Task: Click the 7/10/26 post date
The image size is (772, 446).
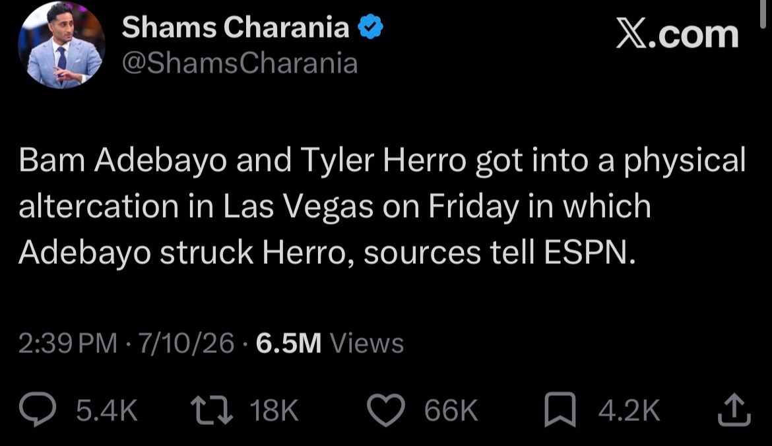Action: point(186,343)
